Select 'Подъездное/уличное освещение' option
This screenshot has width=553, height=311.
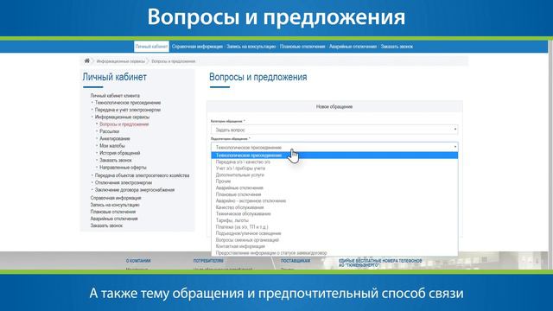[334, 233]
